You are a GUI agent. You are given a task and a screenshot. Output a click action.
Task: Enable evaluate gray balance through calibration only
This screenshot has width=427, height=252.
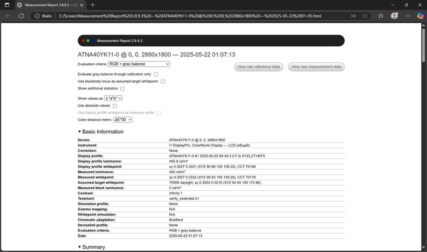pyautogui.click(x=156, y=74)
